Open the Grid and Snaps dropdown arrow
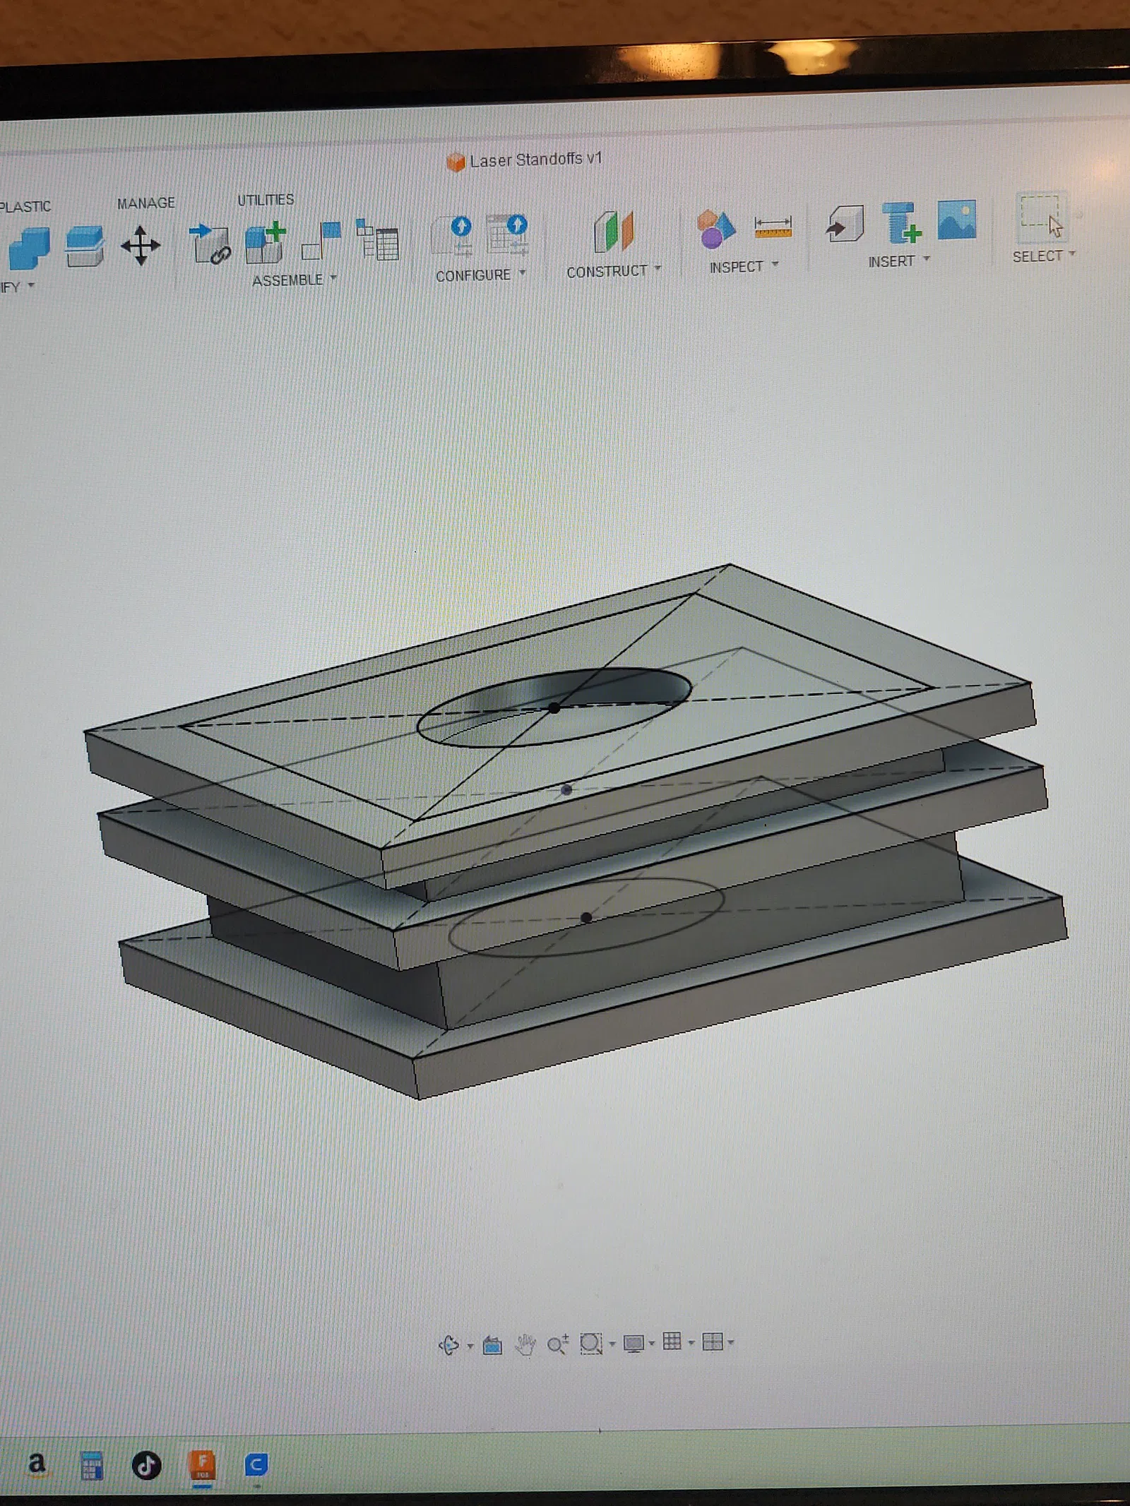Screen dimensions: 1130x1506 [x=691, y=1342]
